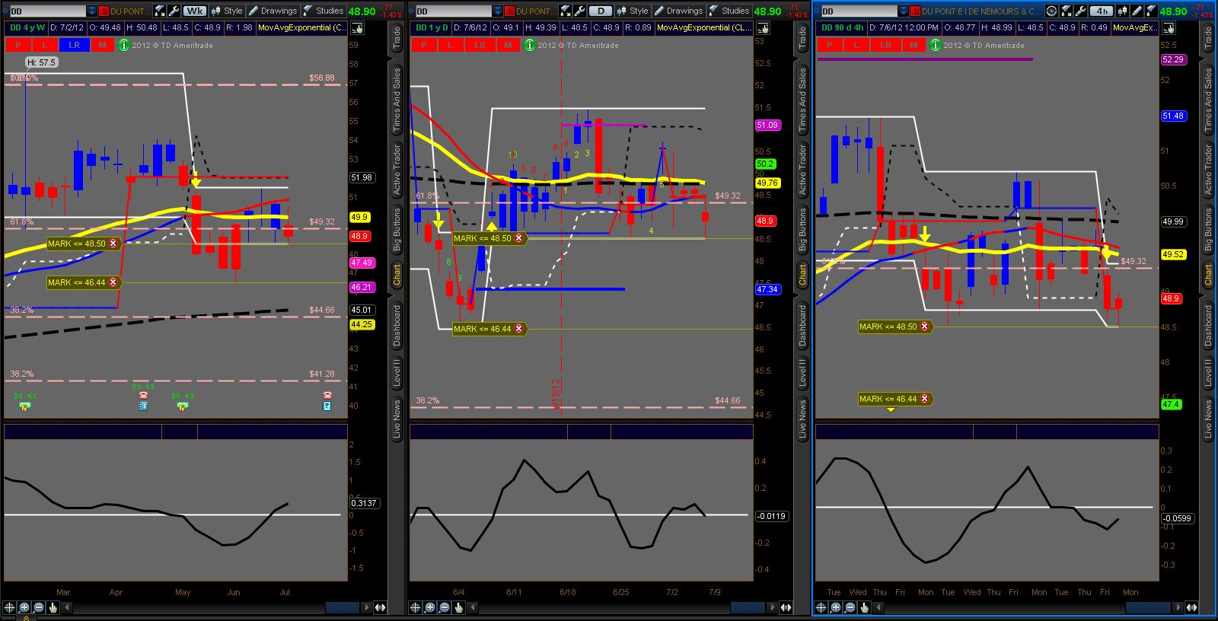The width and height of the screenshot is (1218, 621).
Task: Toggle the M button in weekly chart
Action: [x=102, y=45]
